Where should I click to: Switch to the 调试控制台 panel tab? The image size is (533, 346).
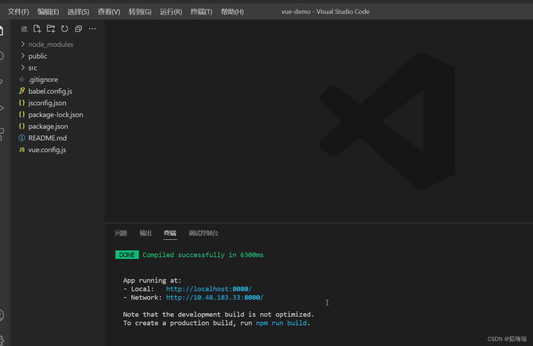click(x=203, y=233)
